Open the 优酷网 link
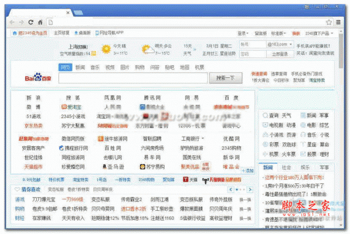This screenshot has width=350, height=234. click(232, 139)
